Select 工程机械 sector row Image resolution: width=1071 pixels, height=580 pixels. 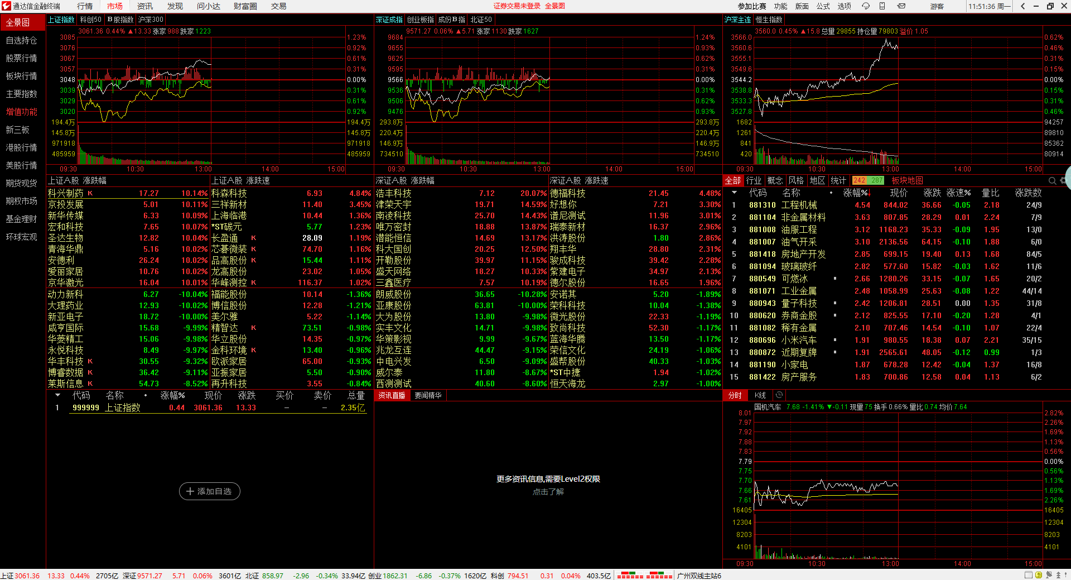tap(895, 205)
